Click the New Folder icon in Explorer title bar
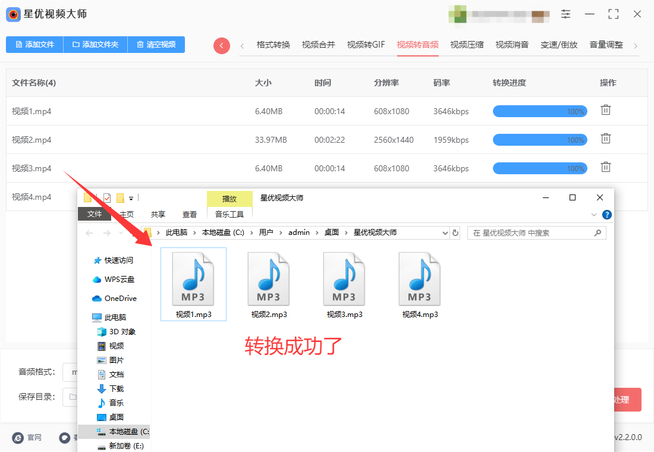This screenshot has height=452, width=654. [x=120, y=198]
